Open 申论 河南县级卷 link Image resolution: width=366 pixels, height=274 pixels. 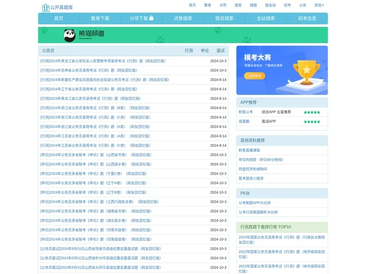tap(96, 239)
